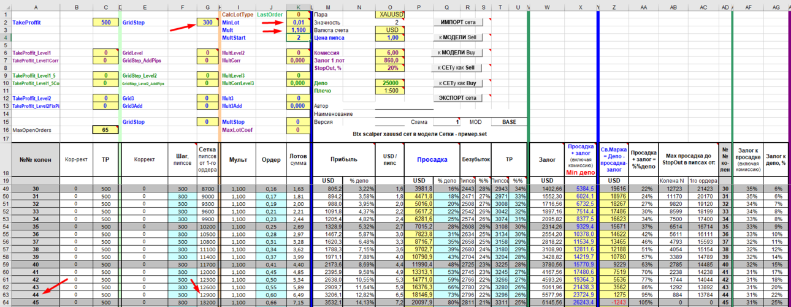This screenshot has width=791, height=307.
Task: Select the GridStep value cell 300
Action: coord(208,22)
